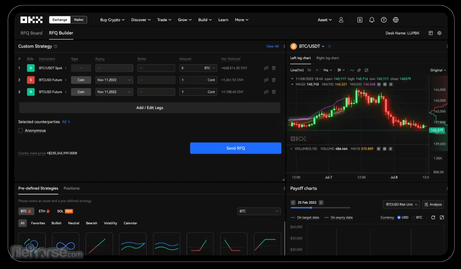Open the help question mark icon
Image resolution: width=461 pixels, height=269 pixels.
click(384, 20)
